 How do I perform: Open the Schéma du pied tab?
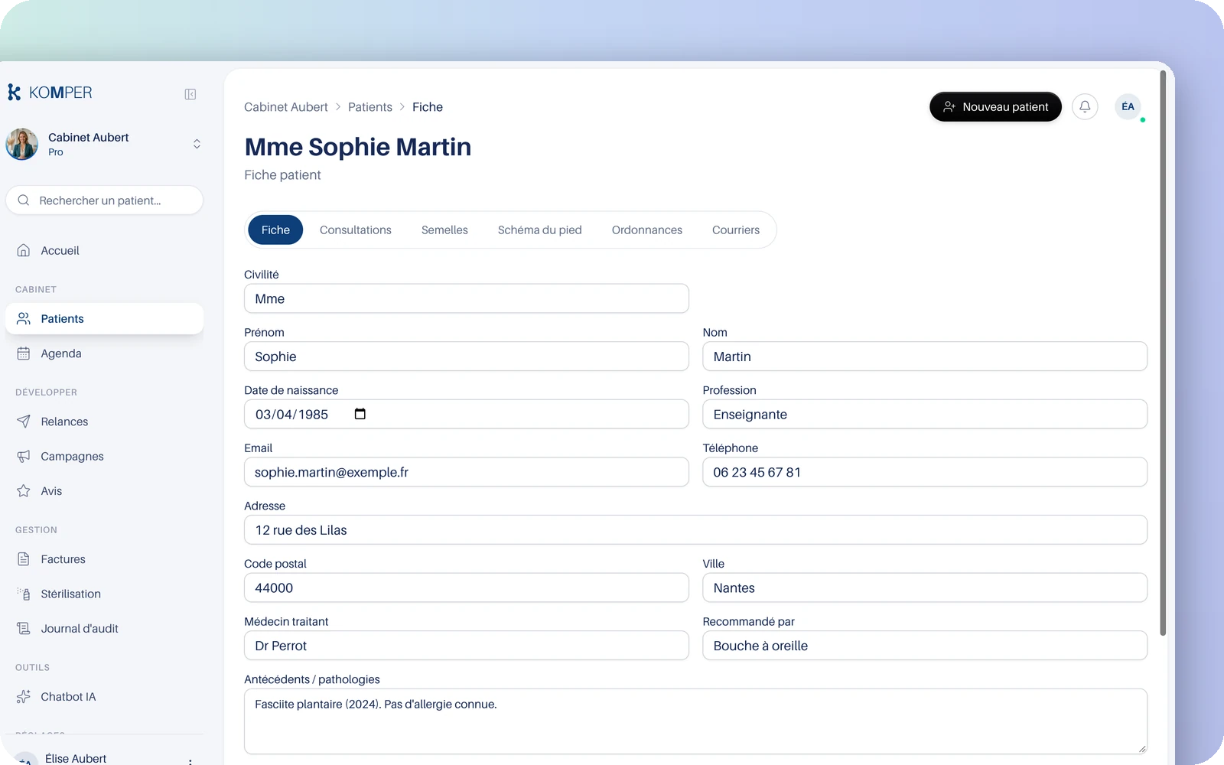point(539,229)
